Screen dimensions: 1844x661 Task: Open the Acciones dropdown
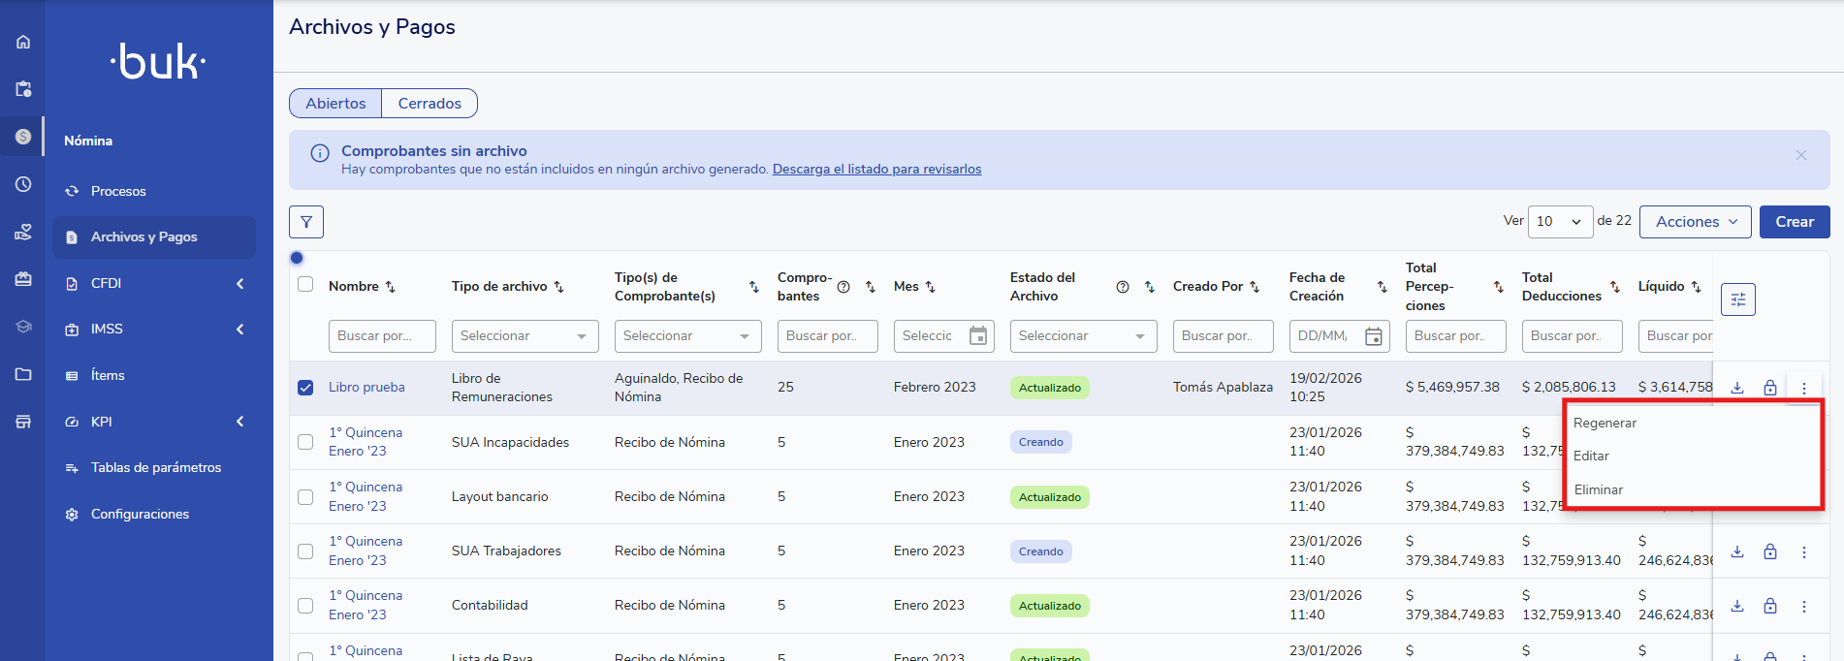click(1695, 222)
